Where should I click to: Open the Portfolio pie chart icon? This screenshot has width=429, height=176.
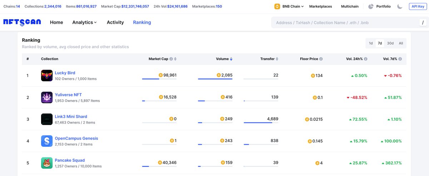coord(371,6)
